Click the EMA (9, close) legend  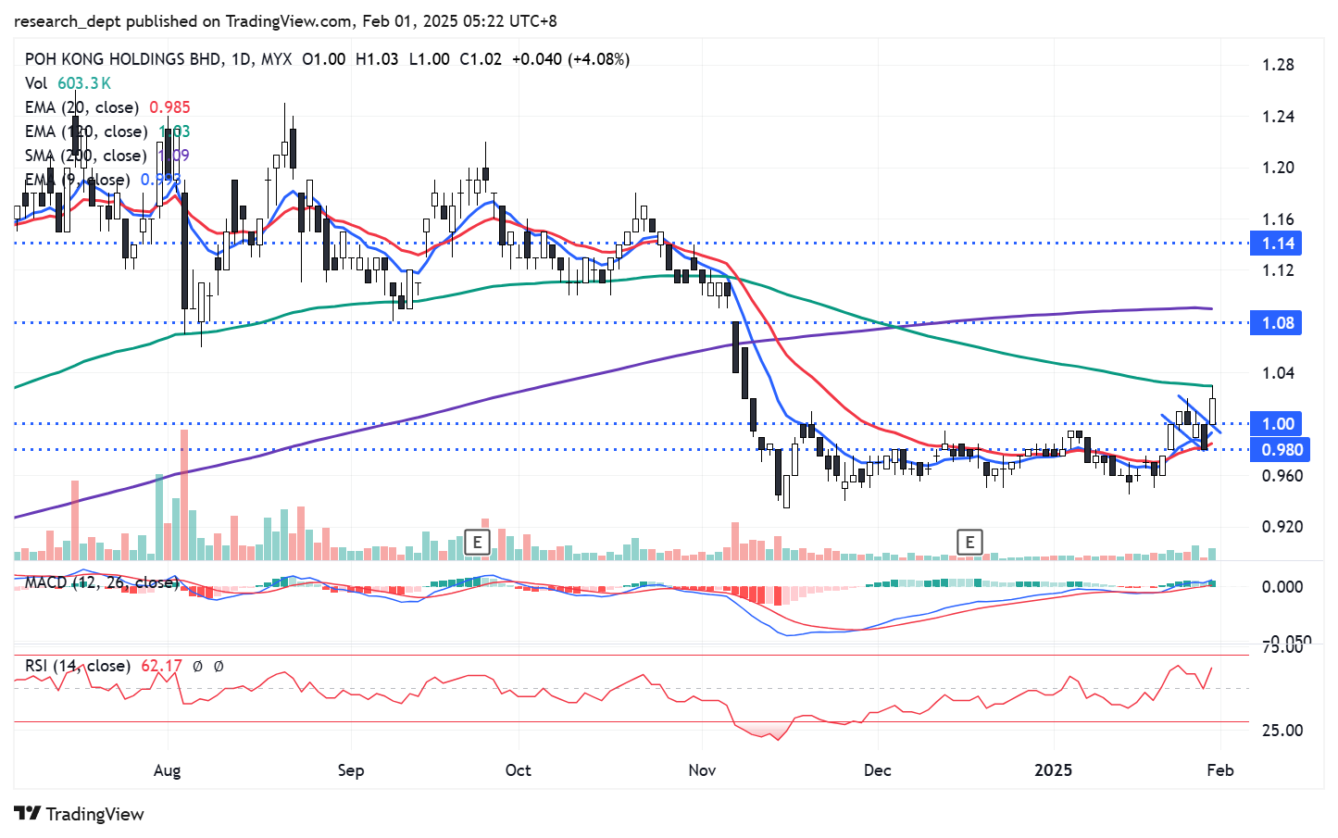coord(77,180)
